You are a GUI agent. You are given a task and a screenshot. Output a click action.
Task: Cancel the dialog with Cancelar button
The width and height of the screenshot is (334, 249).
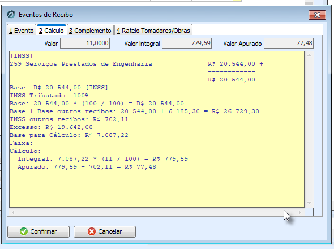pos(105,231)
